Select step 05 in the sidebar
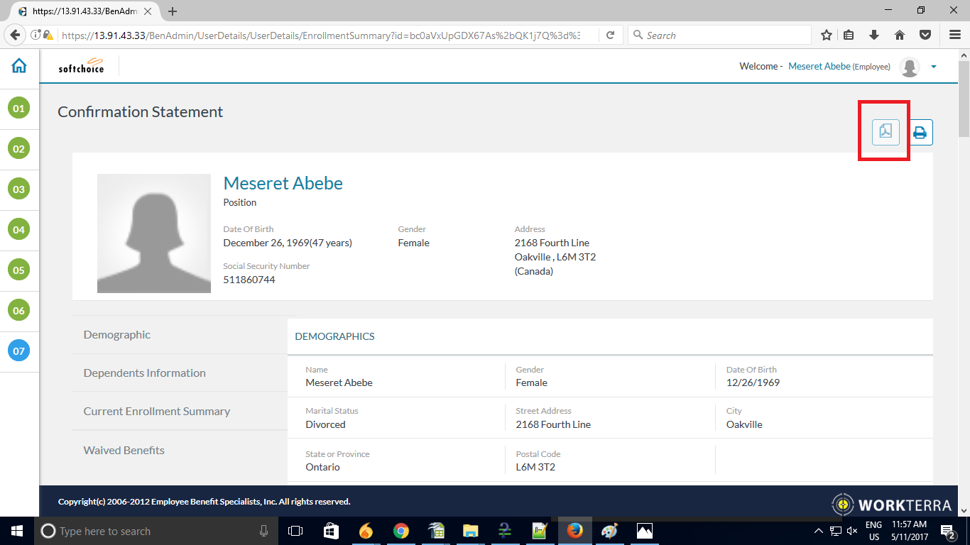 pos(18,270)
